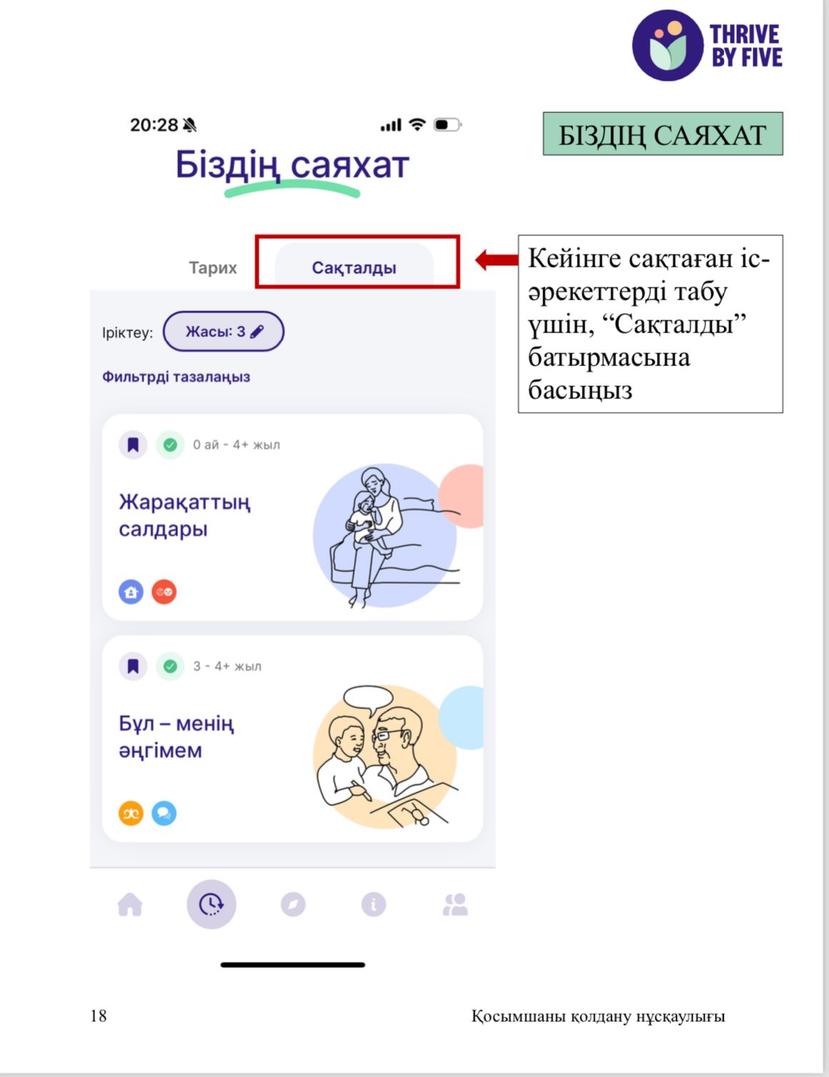Image resolution: width=829 pixels, height=1077 pixels.
Task: Toggle green checkmark on Жарақаттың салдары card
Action: (170, 445)
